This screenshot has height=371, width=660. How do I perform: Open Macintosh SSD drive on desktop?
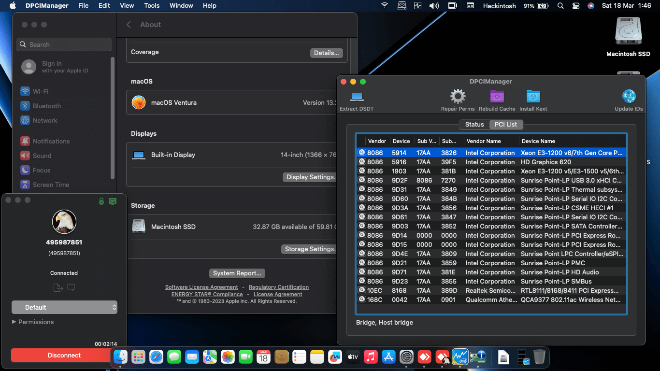(x=628, y=37)
